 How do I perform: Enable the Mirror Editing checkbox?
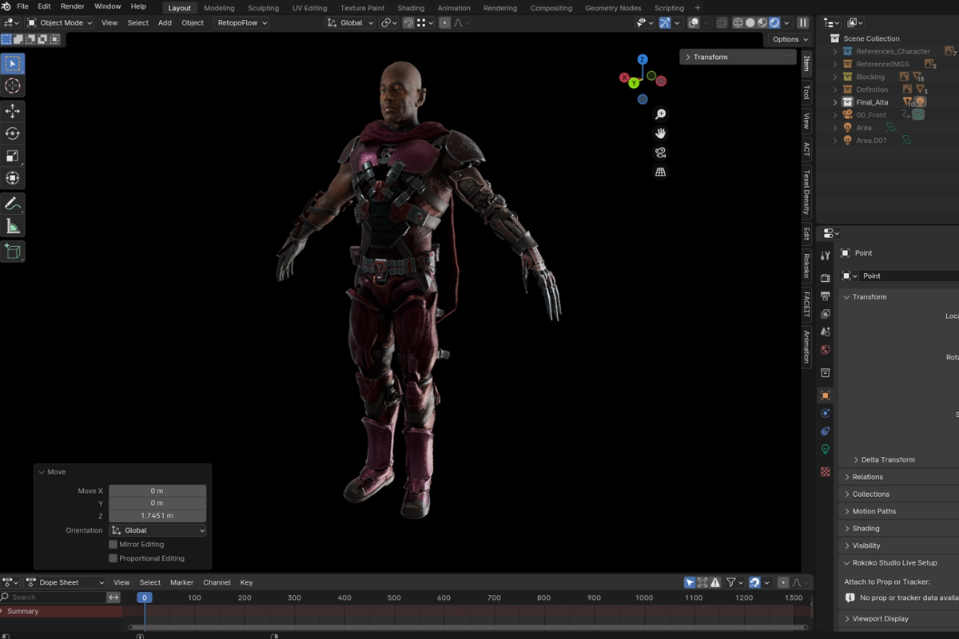pos(113,544)
